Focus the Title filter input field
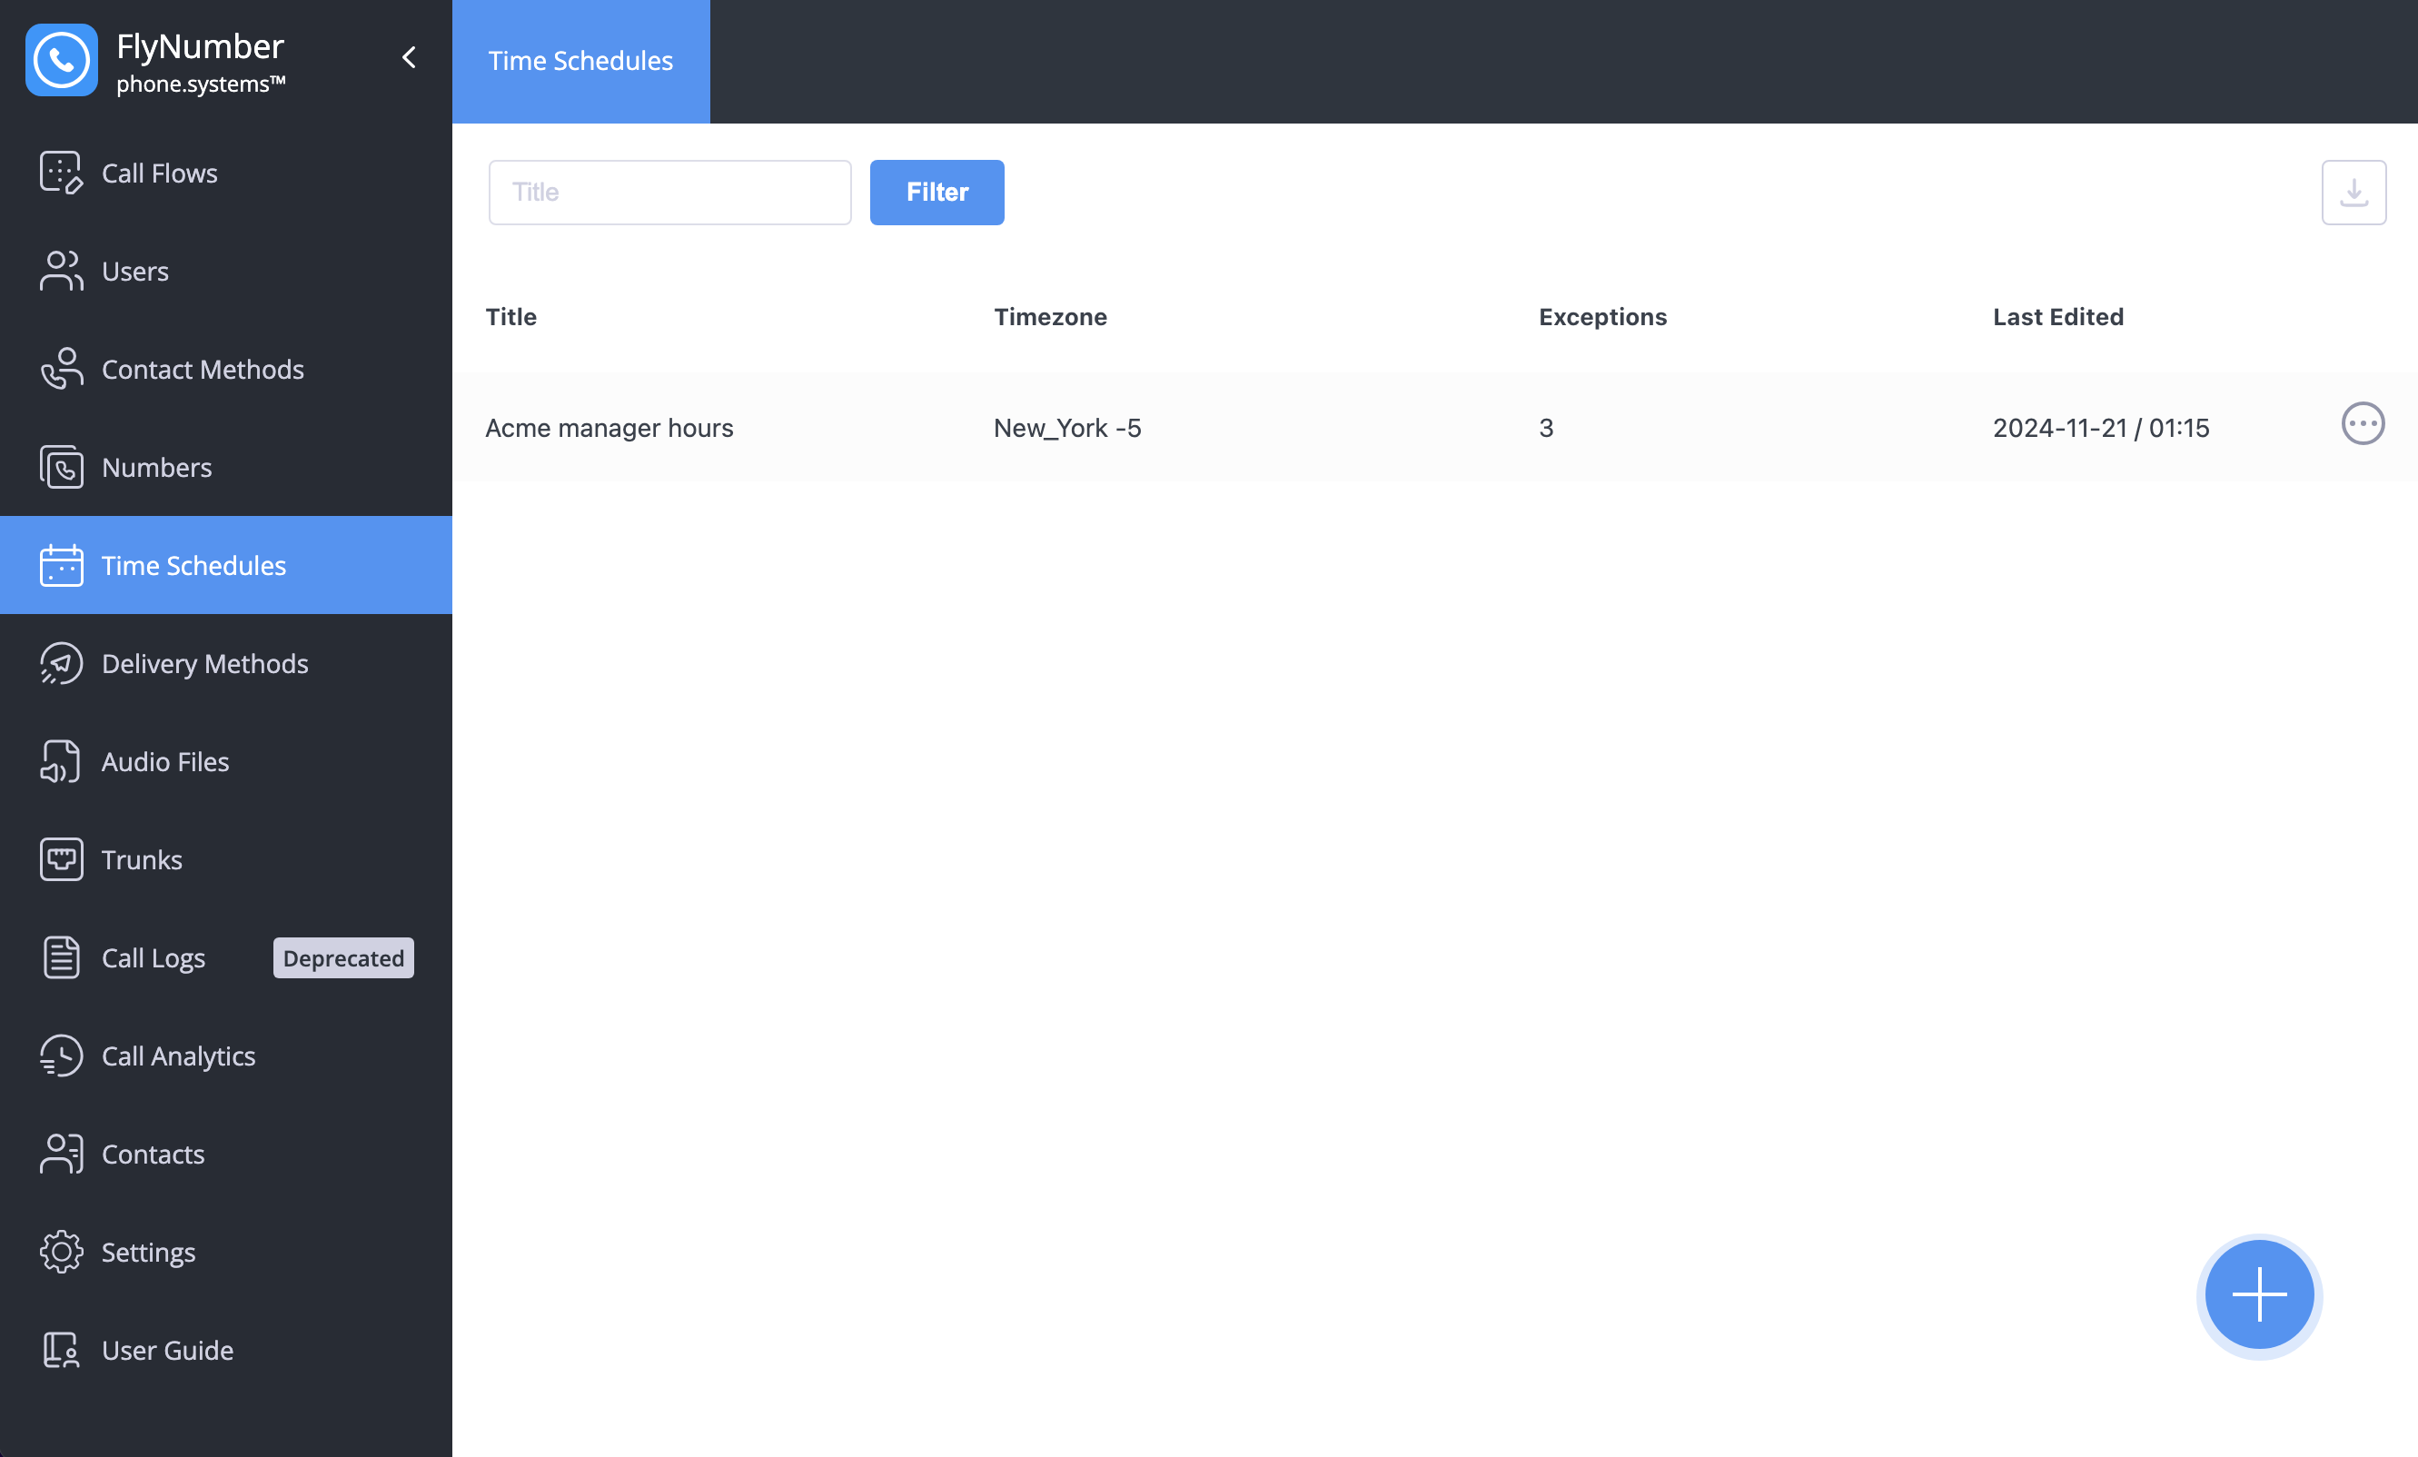Screen dimensions: 2418x1457 click(670, 193)
